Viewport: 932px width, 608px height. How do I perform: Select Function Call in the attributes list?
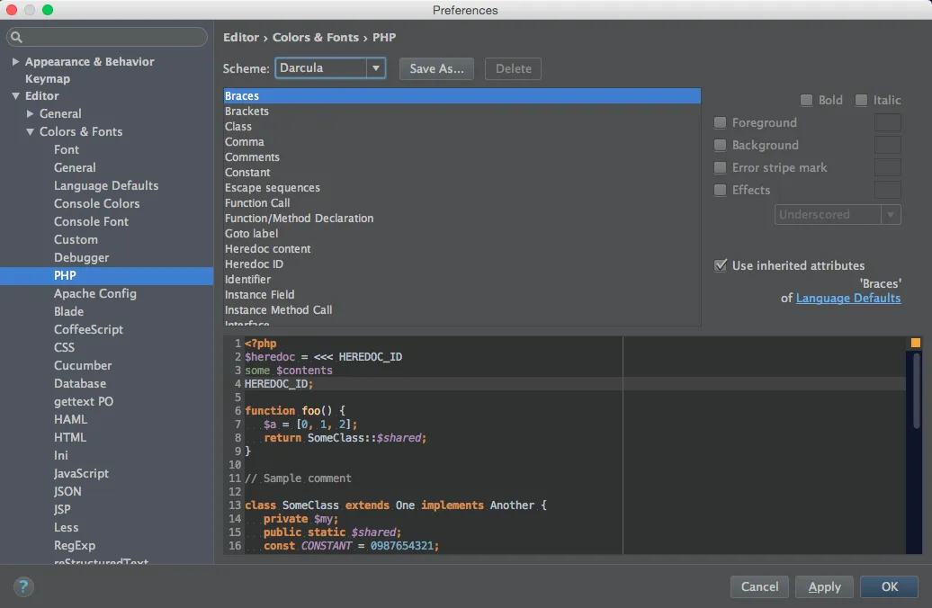[462, 202]
